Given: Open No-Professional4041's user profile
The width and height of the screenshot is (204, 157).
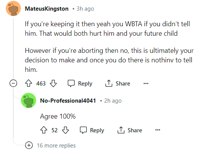Looking at the screenshot, I should click(68, 101).
